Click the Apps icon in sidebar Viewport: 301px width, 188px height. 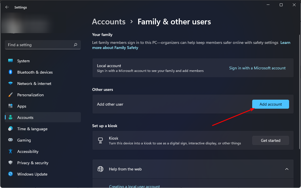pyautogui.click(x=10, y=106)
